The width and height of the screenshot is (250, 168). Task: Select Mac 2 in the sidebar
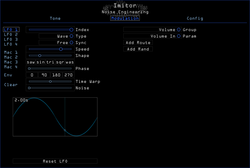pos(11,57)
